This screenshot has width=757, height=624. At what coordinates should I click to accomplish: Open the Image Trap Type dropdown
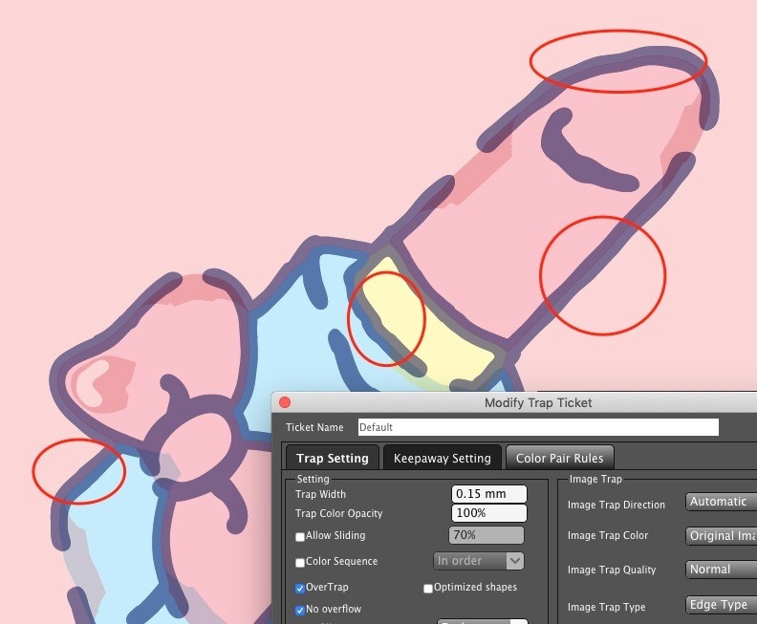pos(721,605)
